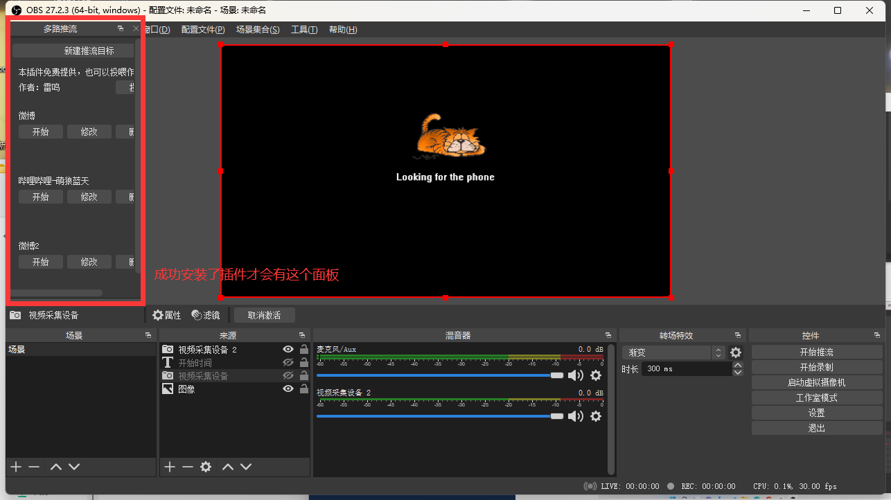The height and width of the screenshot is (500, 891).
Task: Close the 多路推流 dock panel
Action: coord(135,28)
